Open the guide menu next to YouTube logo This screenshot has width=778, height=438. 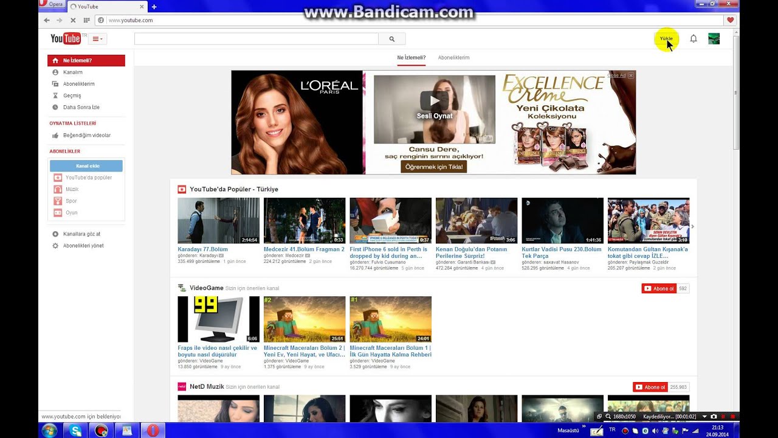coord(97,39)
